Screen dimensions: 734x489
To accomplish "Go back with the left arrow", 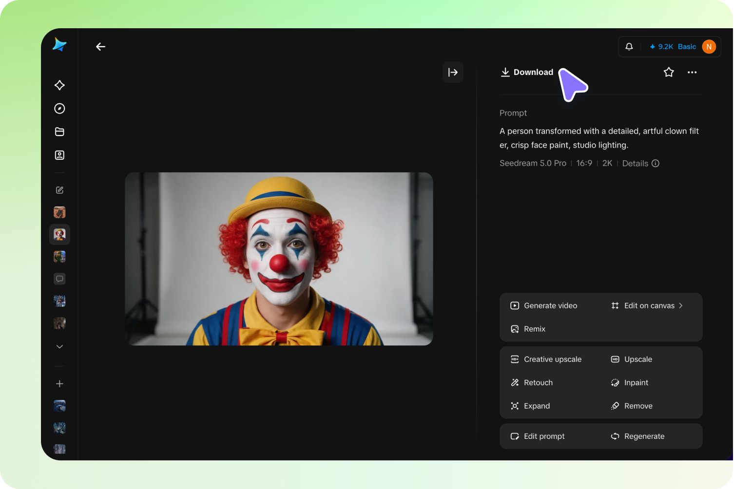I will (101, 47).
